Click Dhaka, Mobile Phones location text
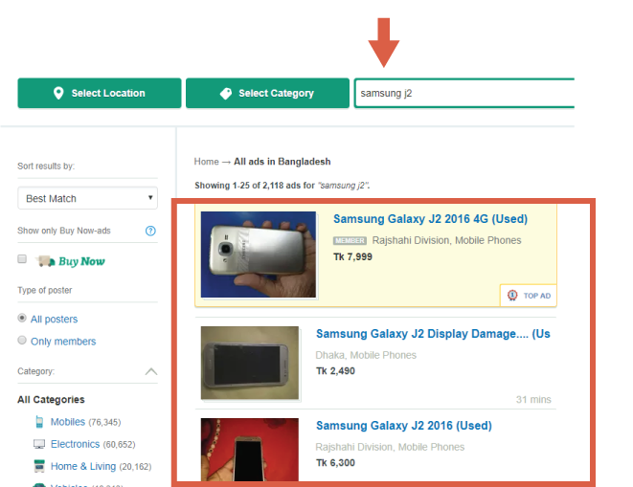Viewport: 633px width, 487px height. (366, 355)
